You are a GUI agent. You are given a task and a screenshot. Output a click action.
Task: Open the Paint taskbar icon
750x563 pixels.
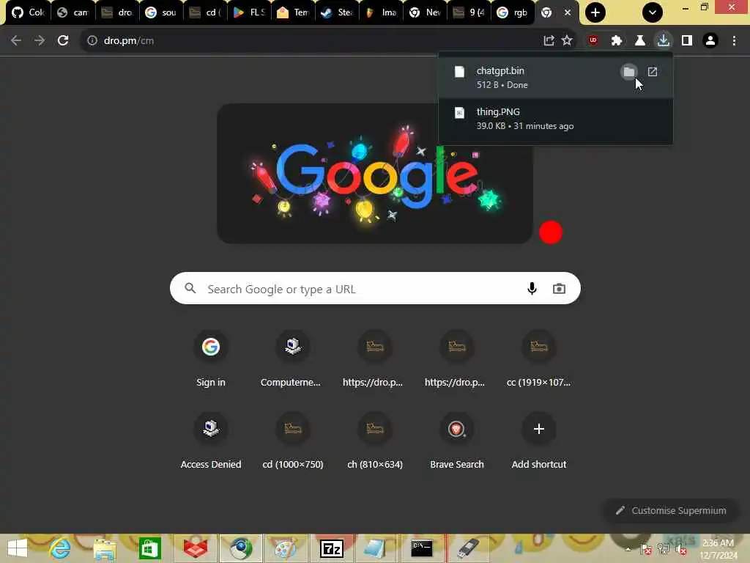pos(286,548)
